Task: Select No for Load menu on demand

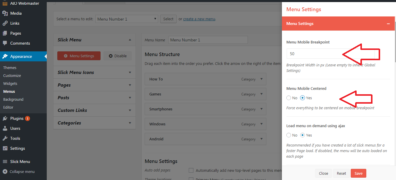Action: (x=289, y=135)
